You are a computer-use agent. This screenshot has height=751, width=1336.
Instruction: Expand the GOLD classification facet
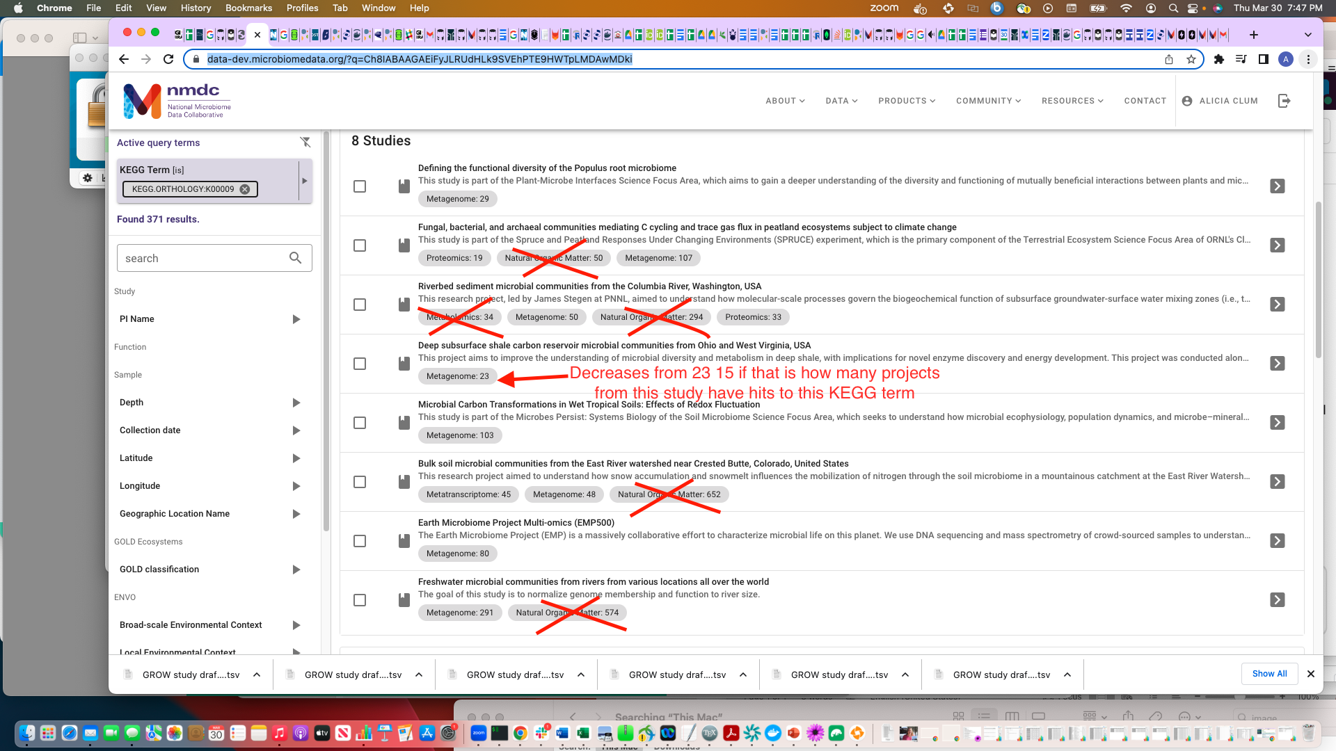coord(296,569)
